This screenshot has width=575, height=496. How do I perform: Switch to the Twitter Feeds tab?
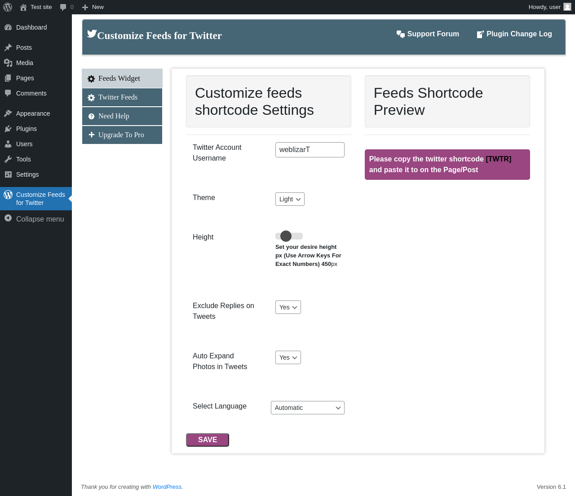(122, 97)
